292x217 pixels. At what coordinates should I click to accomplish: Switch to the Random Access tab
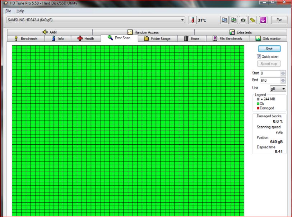coord(143,32)
